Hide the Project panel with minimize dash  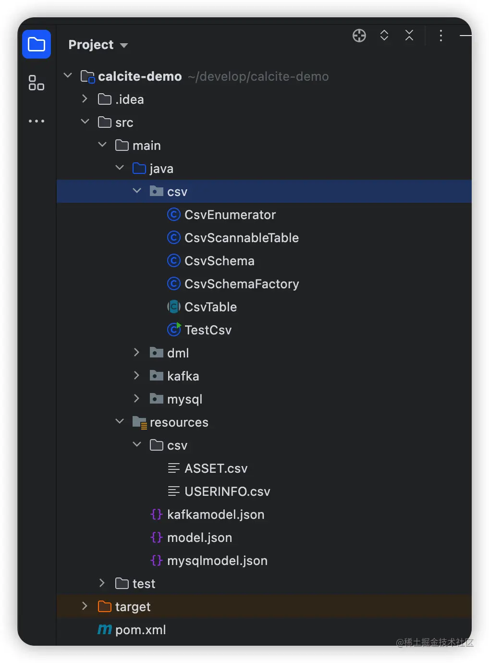465,36
